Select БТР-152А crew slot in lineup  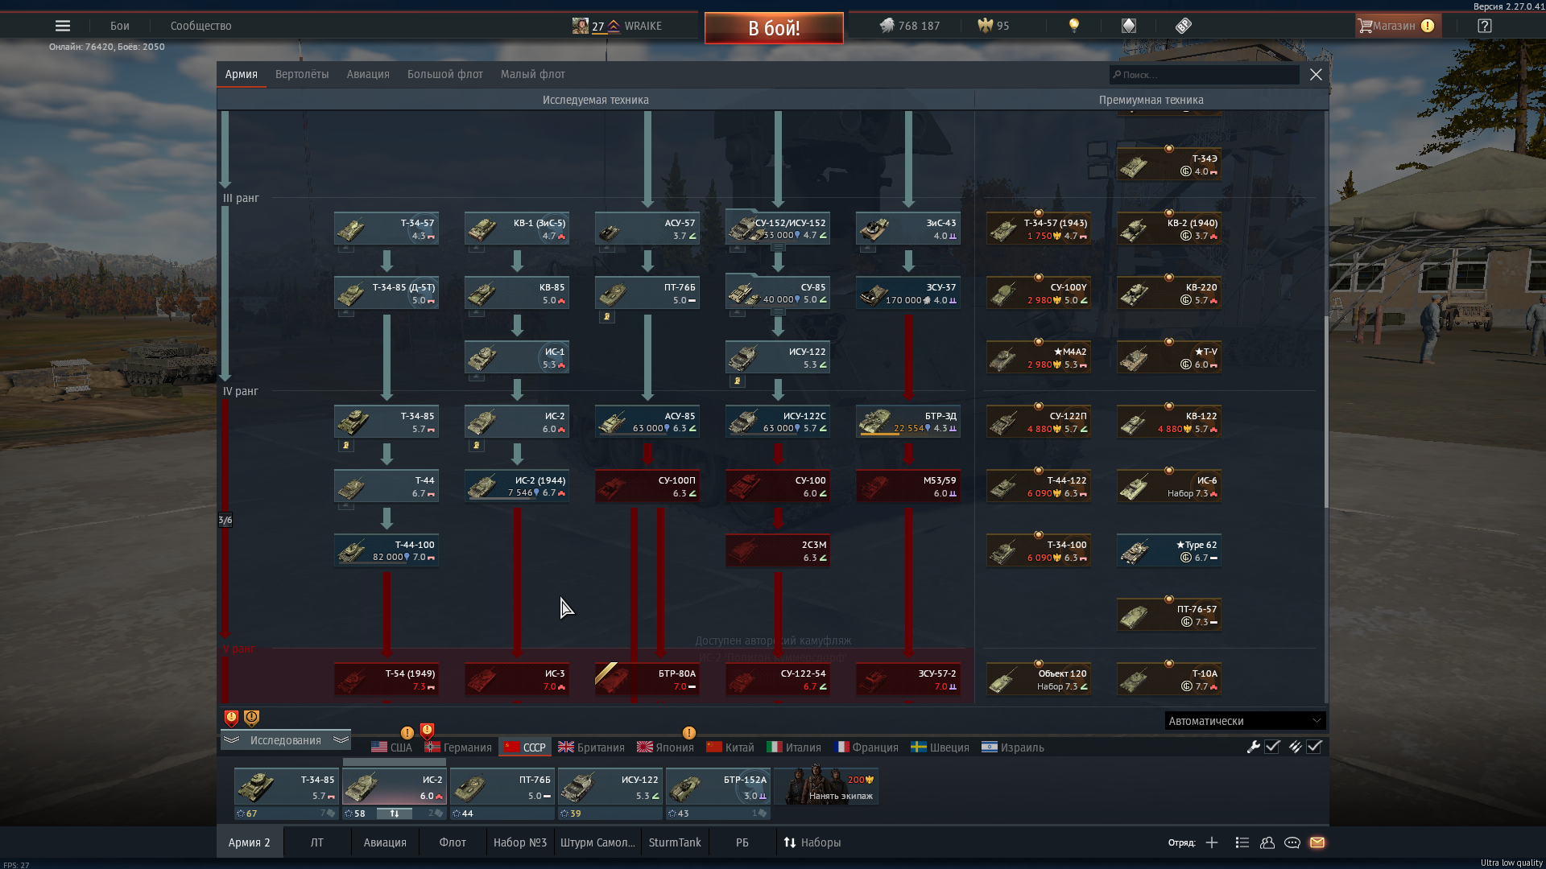click(718, 786)
